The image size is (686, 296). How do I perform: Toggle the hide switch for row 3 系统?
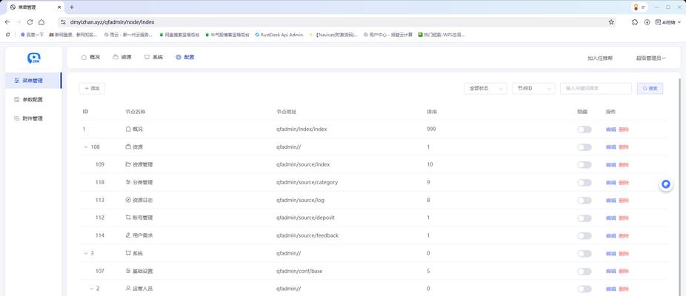pyautogui.click(x=584, y=254)
